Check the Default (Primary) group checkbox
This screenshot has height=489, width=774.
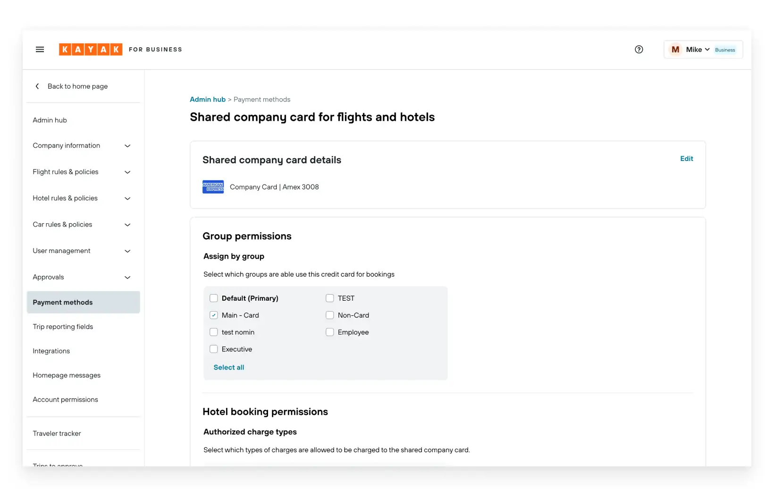tap(213, 298)
